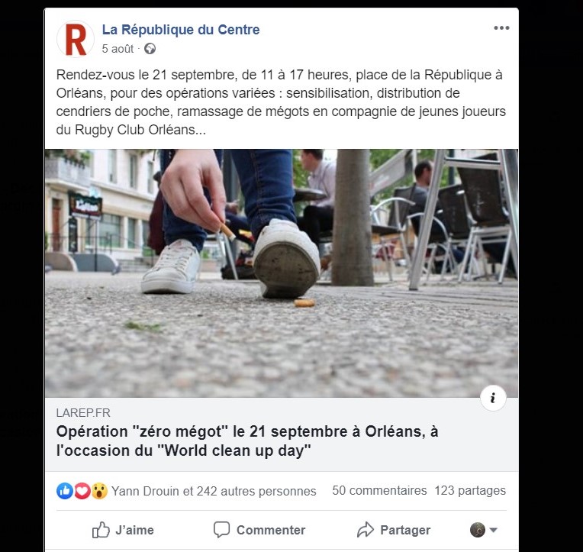This screenshot has height=552, width=583.
Task: Open the Opération zéro mégot article headline
Action: [x=247, y=441]
